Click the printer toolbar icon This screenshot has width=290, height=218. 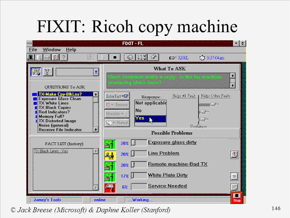47,58
